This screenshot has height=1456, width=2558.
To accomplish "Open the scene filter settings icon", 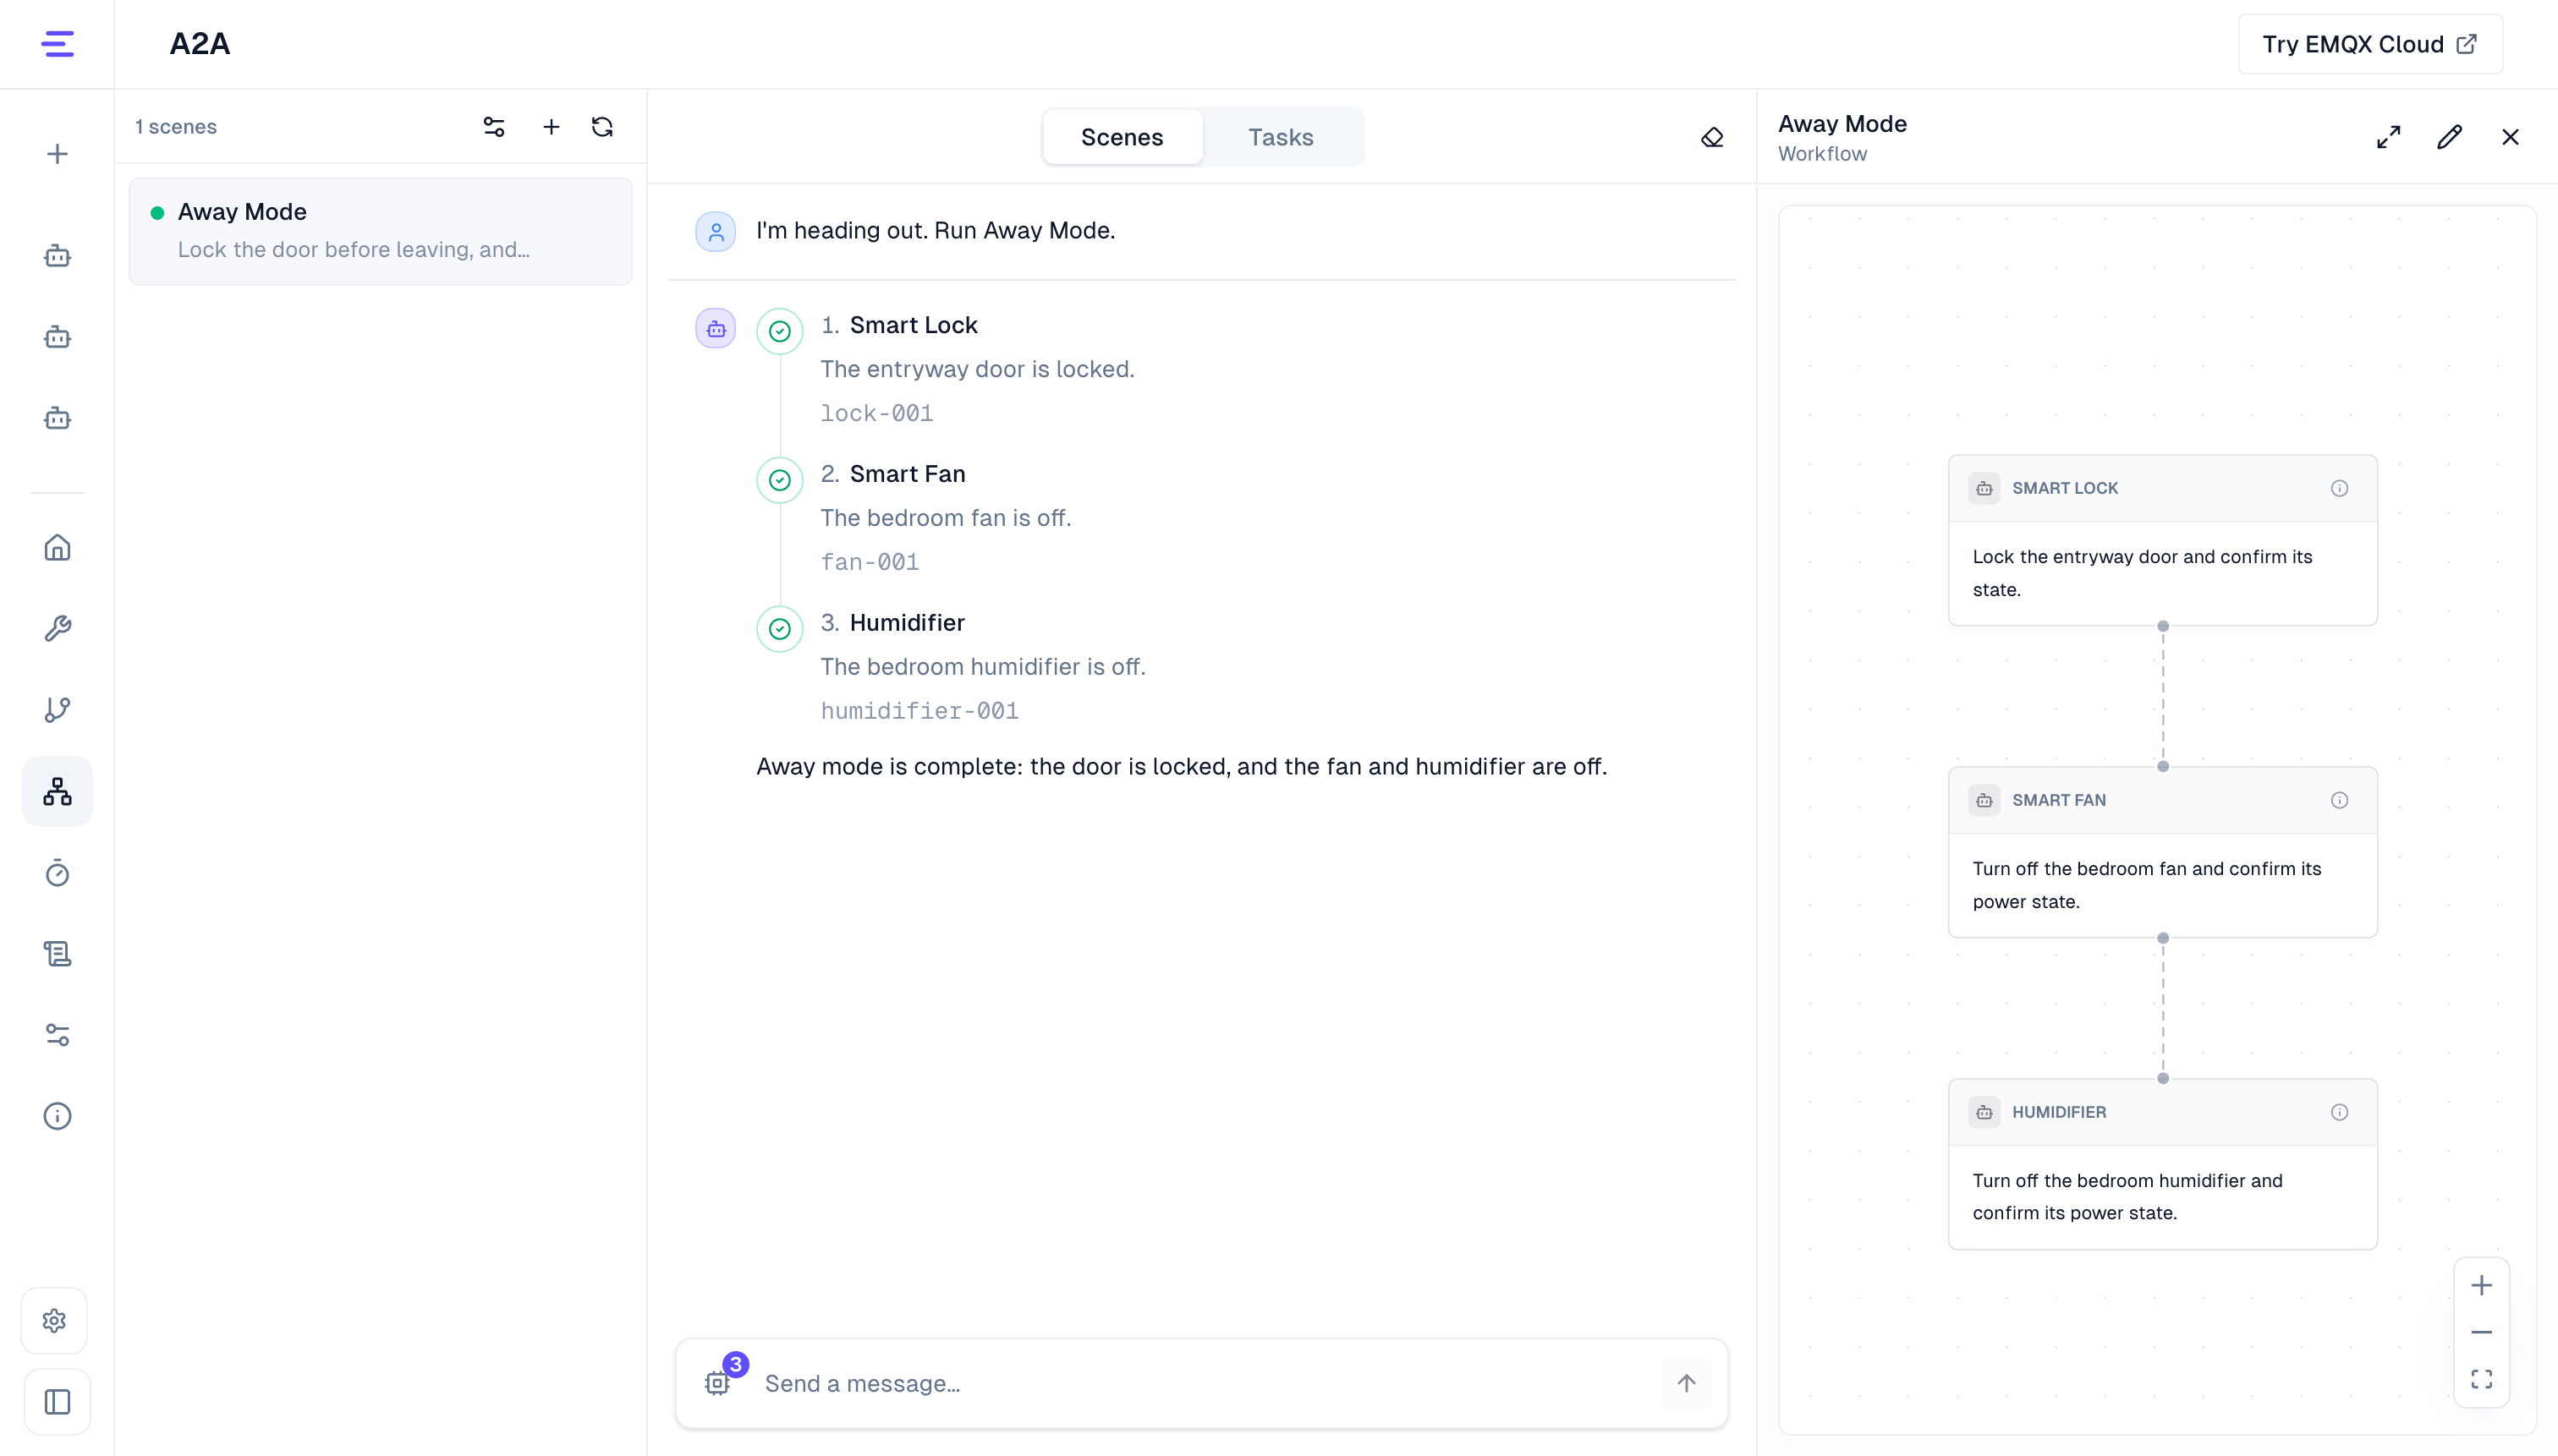I will coord(494,127).
